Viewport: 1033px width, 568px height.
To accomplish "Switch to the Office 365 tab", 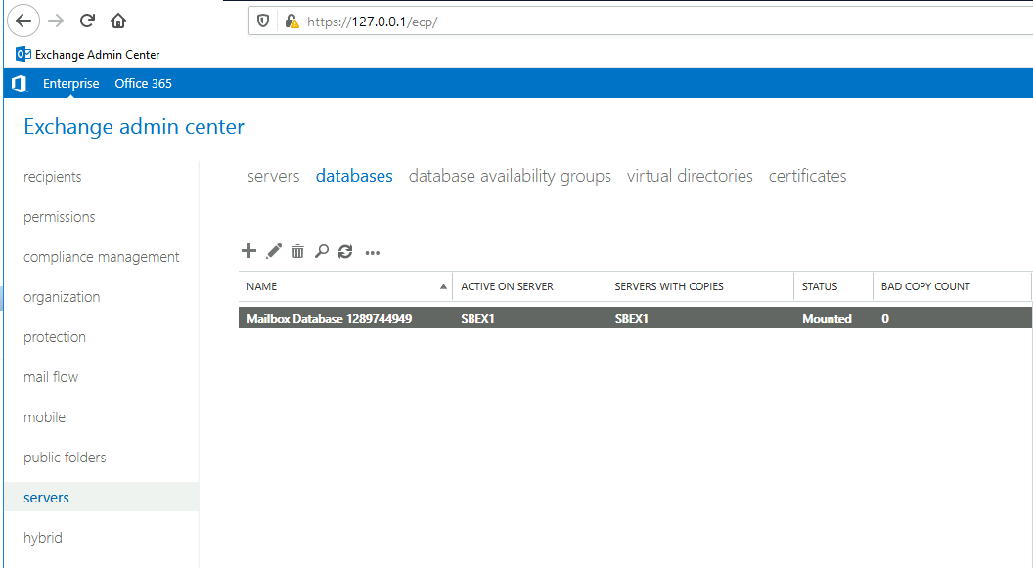I will pos(143,84).
